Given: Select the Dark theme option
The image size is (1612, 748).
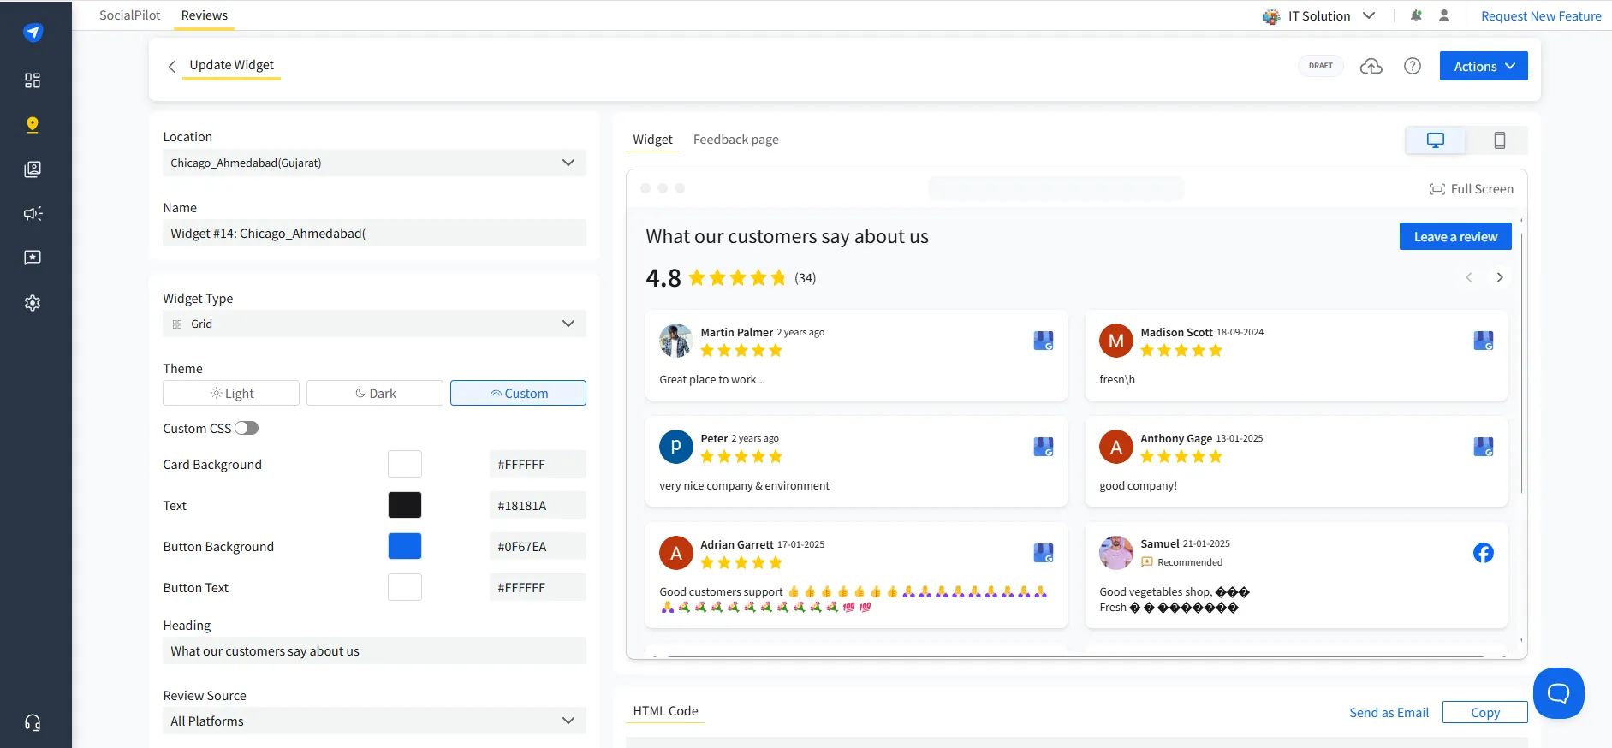Looking at the screenshot, I should click(375, 393).
